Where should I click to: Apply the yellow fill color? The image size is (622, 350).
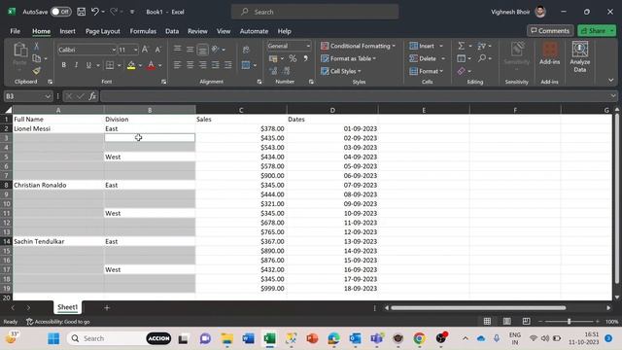(x=131, y=65)
